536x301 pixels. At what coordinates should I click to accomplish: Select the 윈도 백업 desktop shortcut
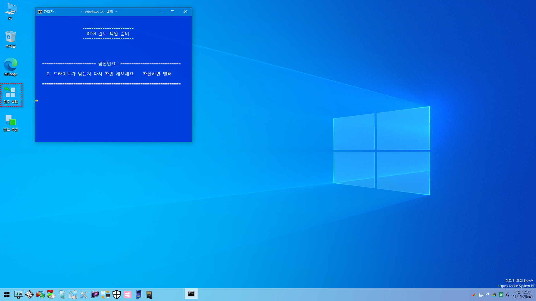[x=11, y=95]
